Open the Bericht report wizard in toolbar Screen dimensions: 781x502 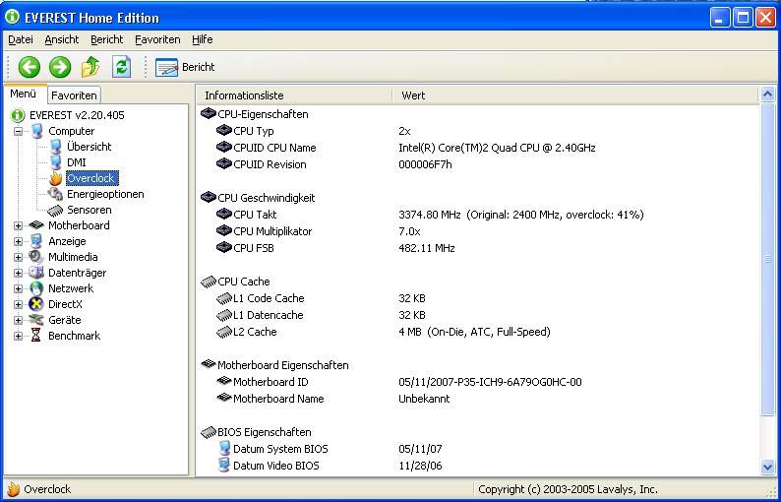[185, 67]
